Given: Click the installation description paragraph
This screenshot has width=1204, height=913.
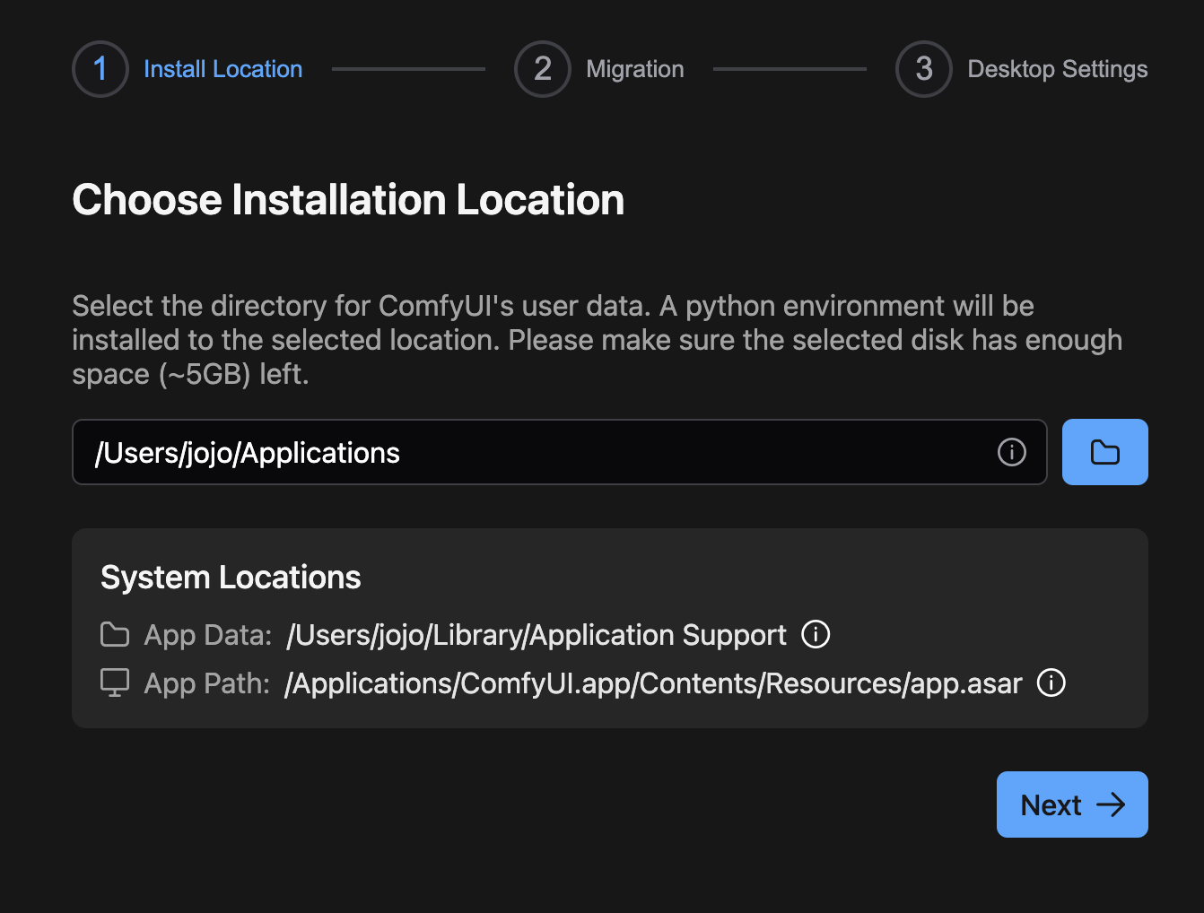Looking at the screenshot, I should pyautogui.click(x=597, y=340).
